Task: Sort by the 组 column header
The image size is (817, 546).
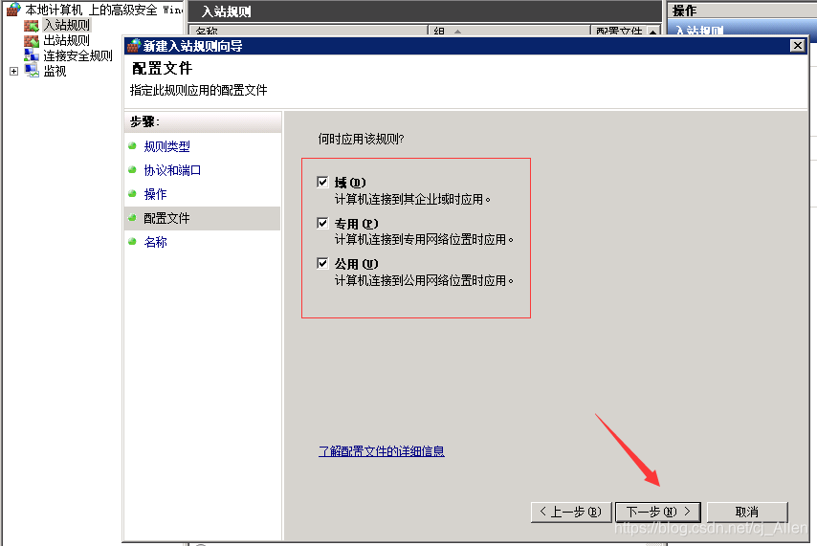Action: [509, 31]
